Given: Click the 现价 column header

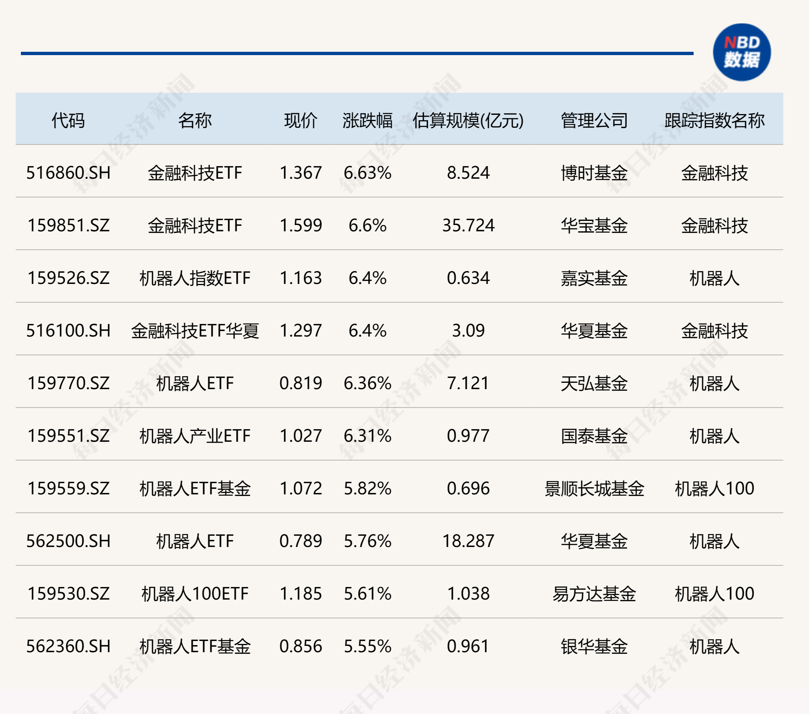Looking at the screenshot, I should pyautogui.click(x=299, y=120).
